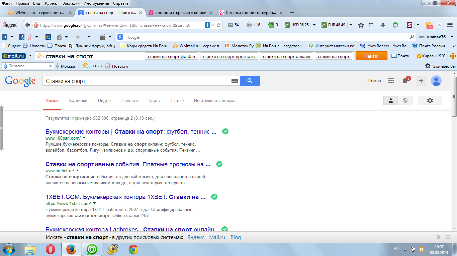Viewport: 457px width, 256px height.
Task: Click the VK icon in the toolbar
Action: click(5, 37)
